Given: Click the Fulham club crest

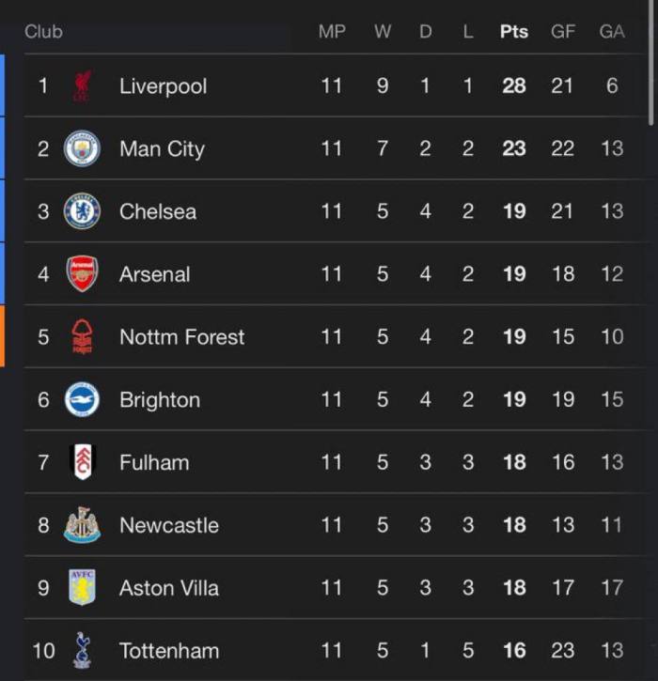Looking at the screenshot, I should coord(83,462).
